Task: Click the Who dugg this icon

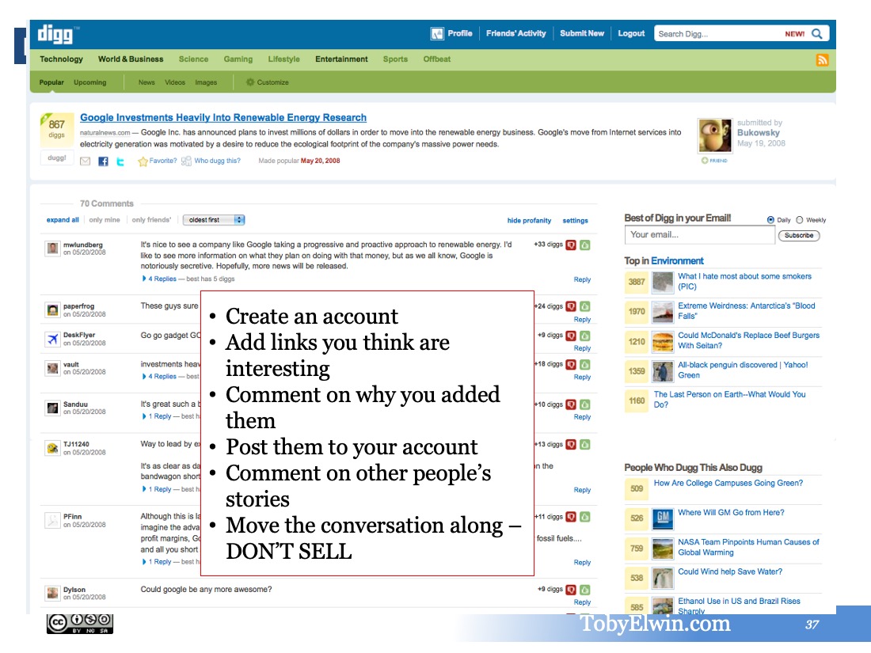Action: point(186,161)
